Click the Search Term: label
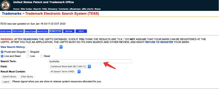The height and width of the screenshot is (91, 219). [x=9, y=61]
